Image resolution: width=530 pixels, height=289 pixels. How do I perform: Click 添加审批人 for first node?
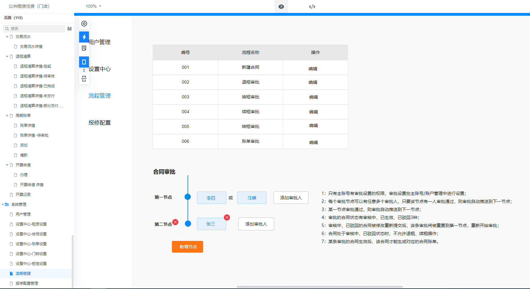coord(291,198)
